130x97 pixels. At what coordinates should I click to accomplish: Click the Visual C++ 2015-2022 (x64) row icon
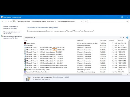[x=25, y=65]
